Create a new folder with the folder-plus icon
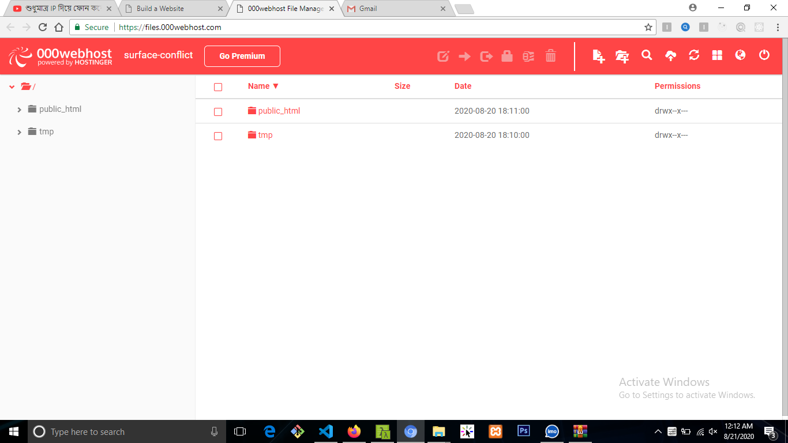Image resolution: width=788 pixels, height=443 pixels. tap(622, 56)
